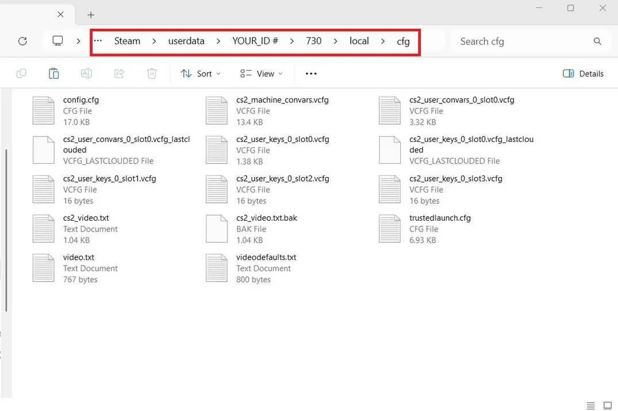
Task: Click the video.txt file name
Action: pyautogui.click(x=78, y=258)
